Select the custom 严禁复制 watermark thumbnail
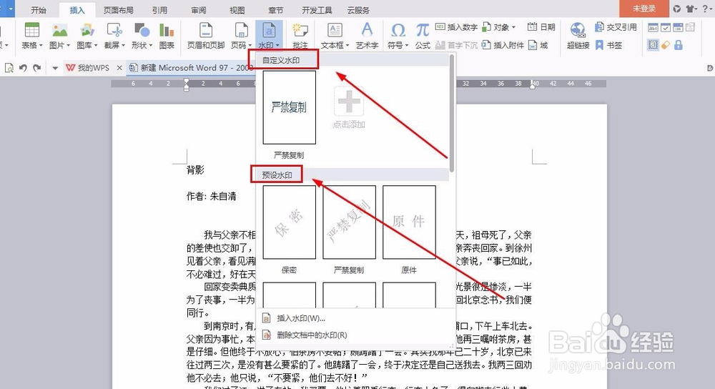The width and height of the screenshot is (715, 389). coord(289,108)
